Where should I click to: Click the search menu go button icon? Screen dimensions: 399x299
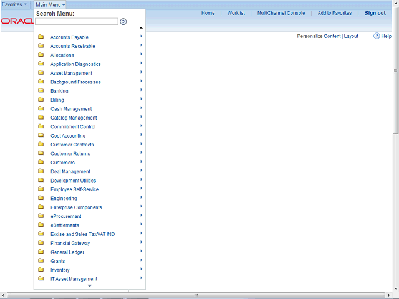click(x=123, y=22)
